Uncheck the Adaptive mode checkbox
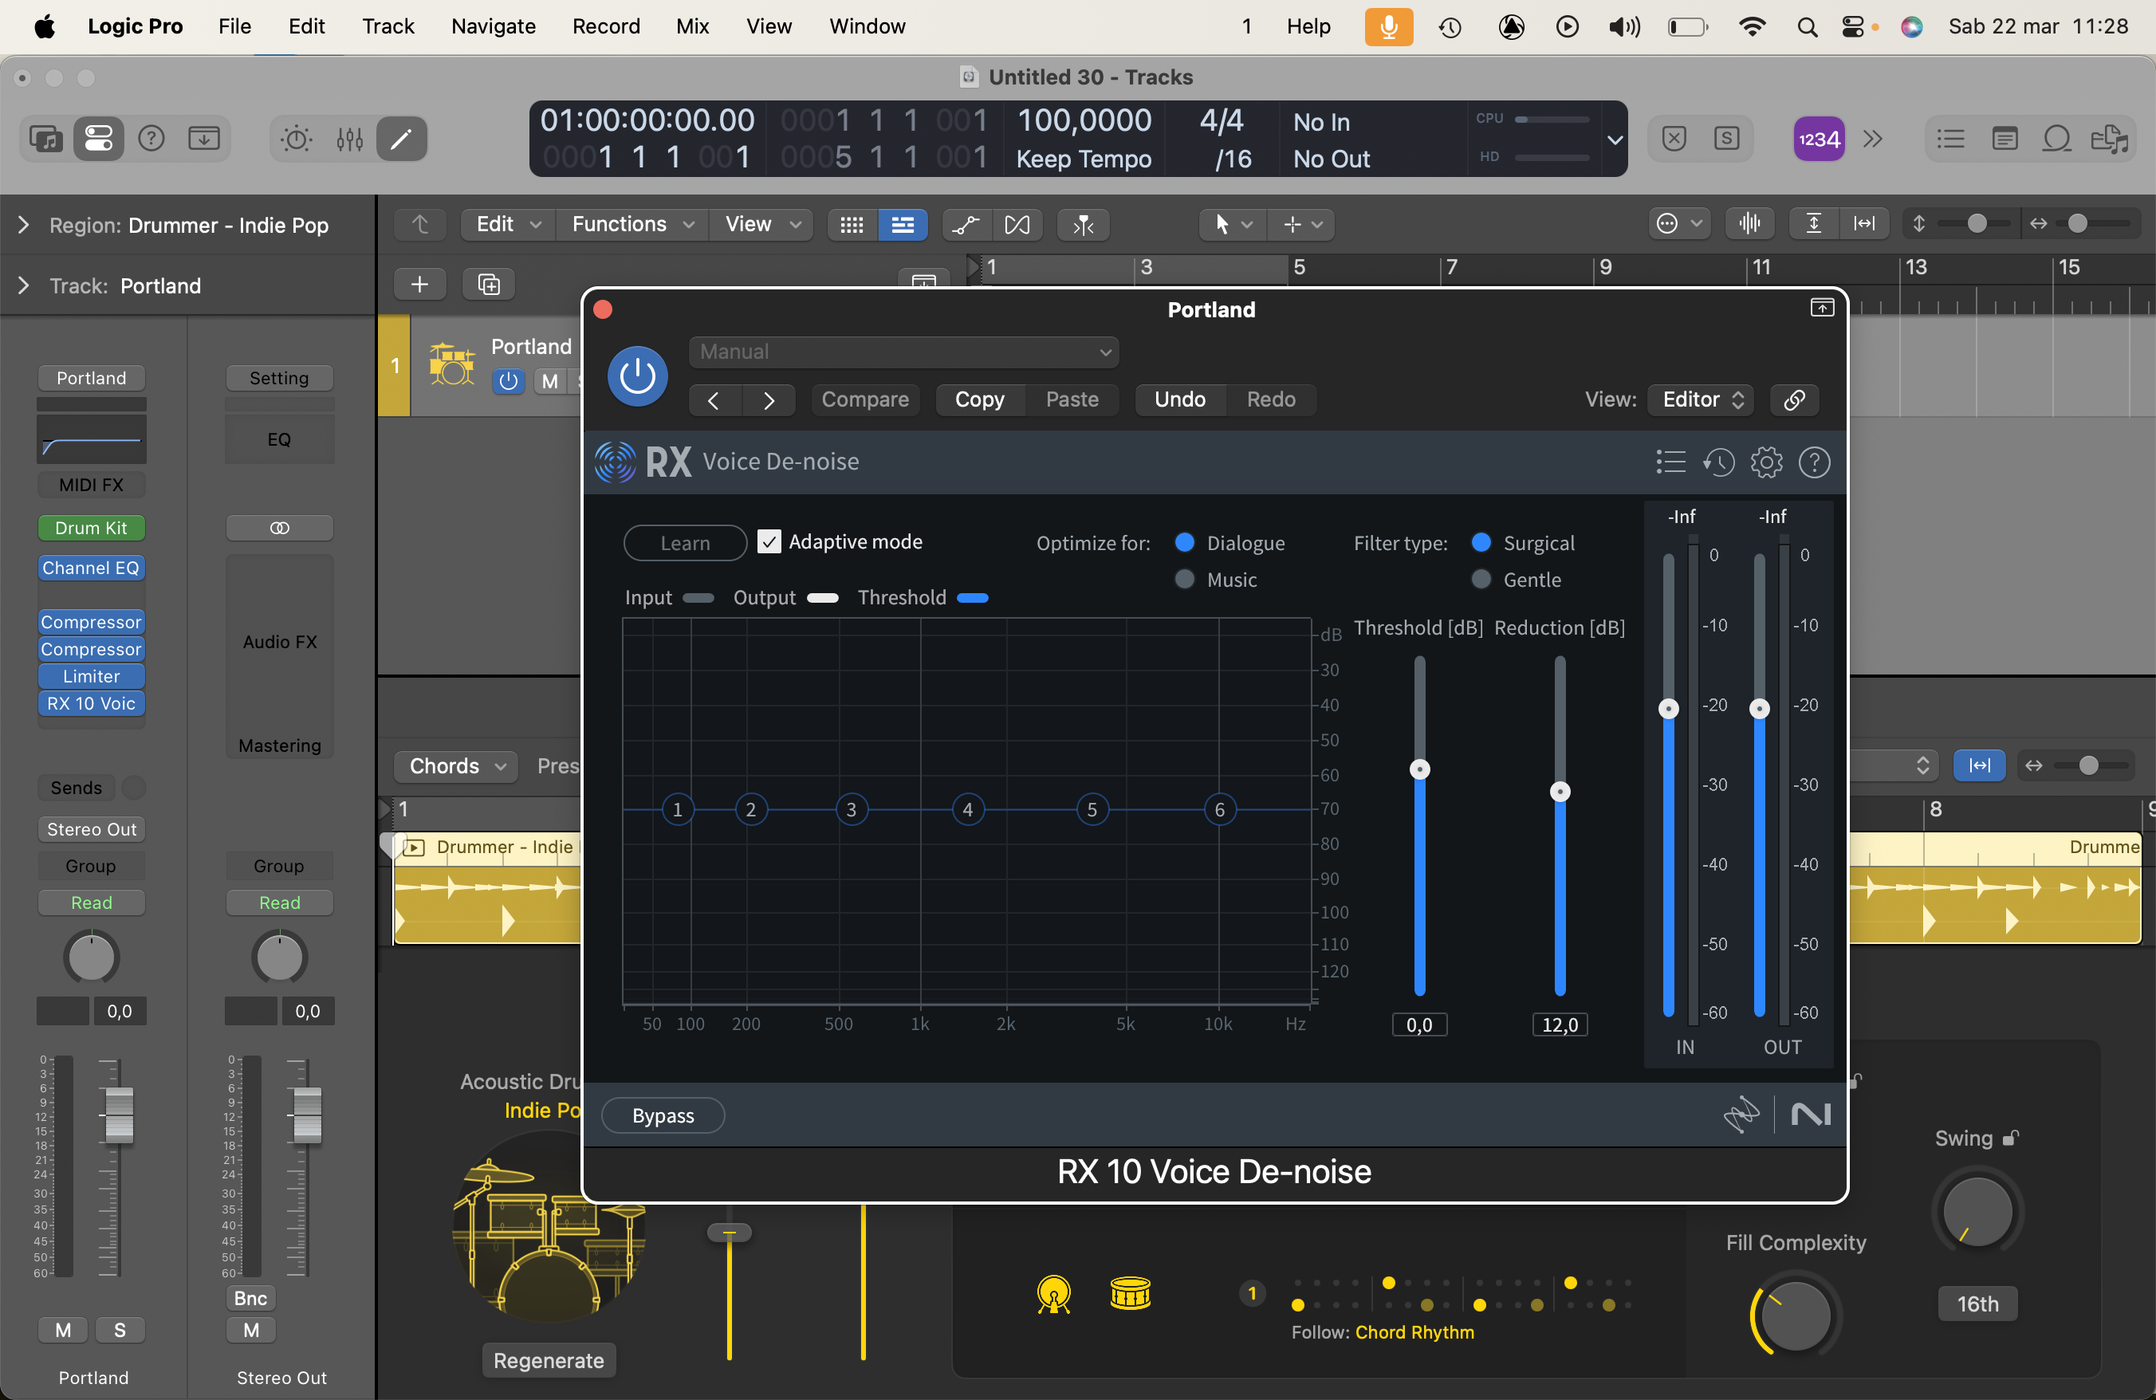Screen dimensions: 2156x1400 tap(769, 541)
